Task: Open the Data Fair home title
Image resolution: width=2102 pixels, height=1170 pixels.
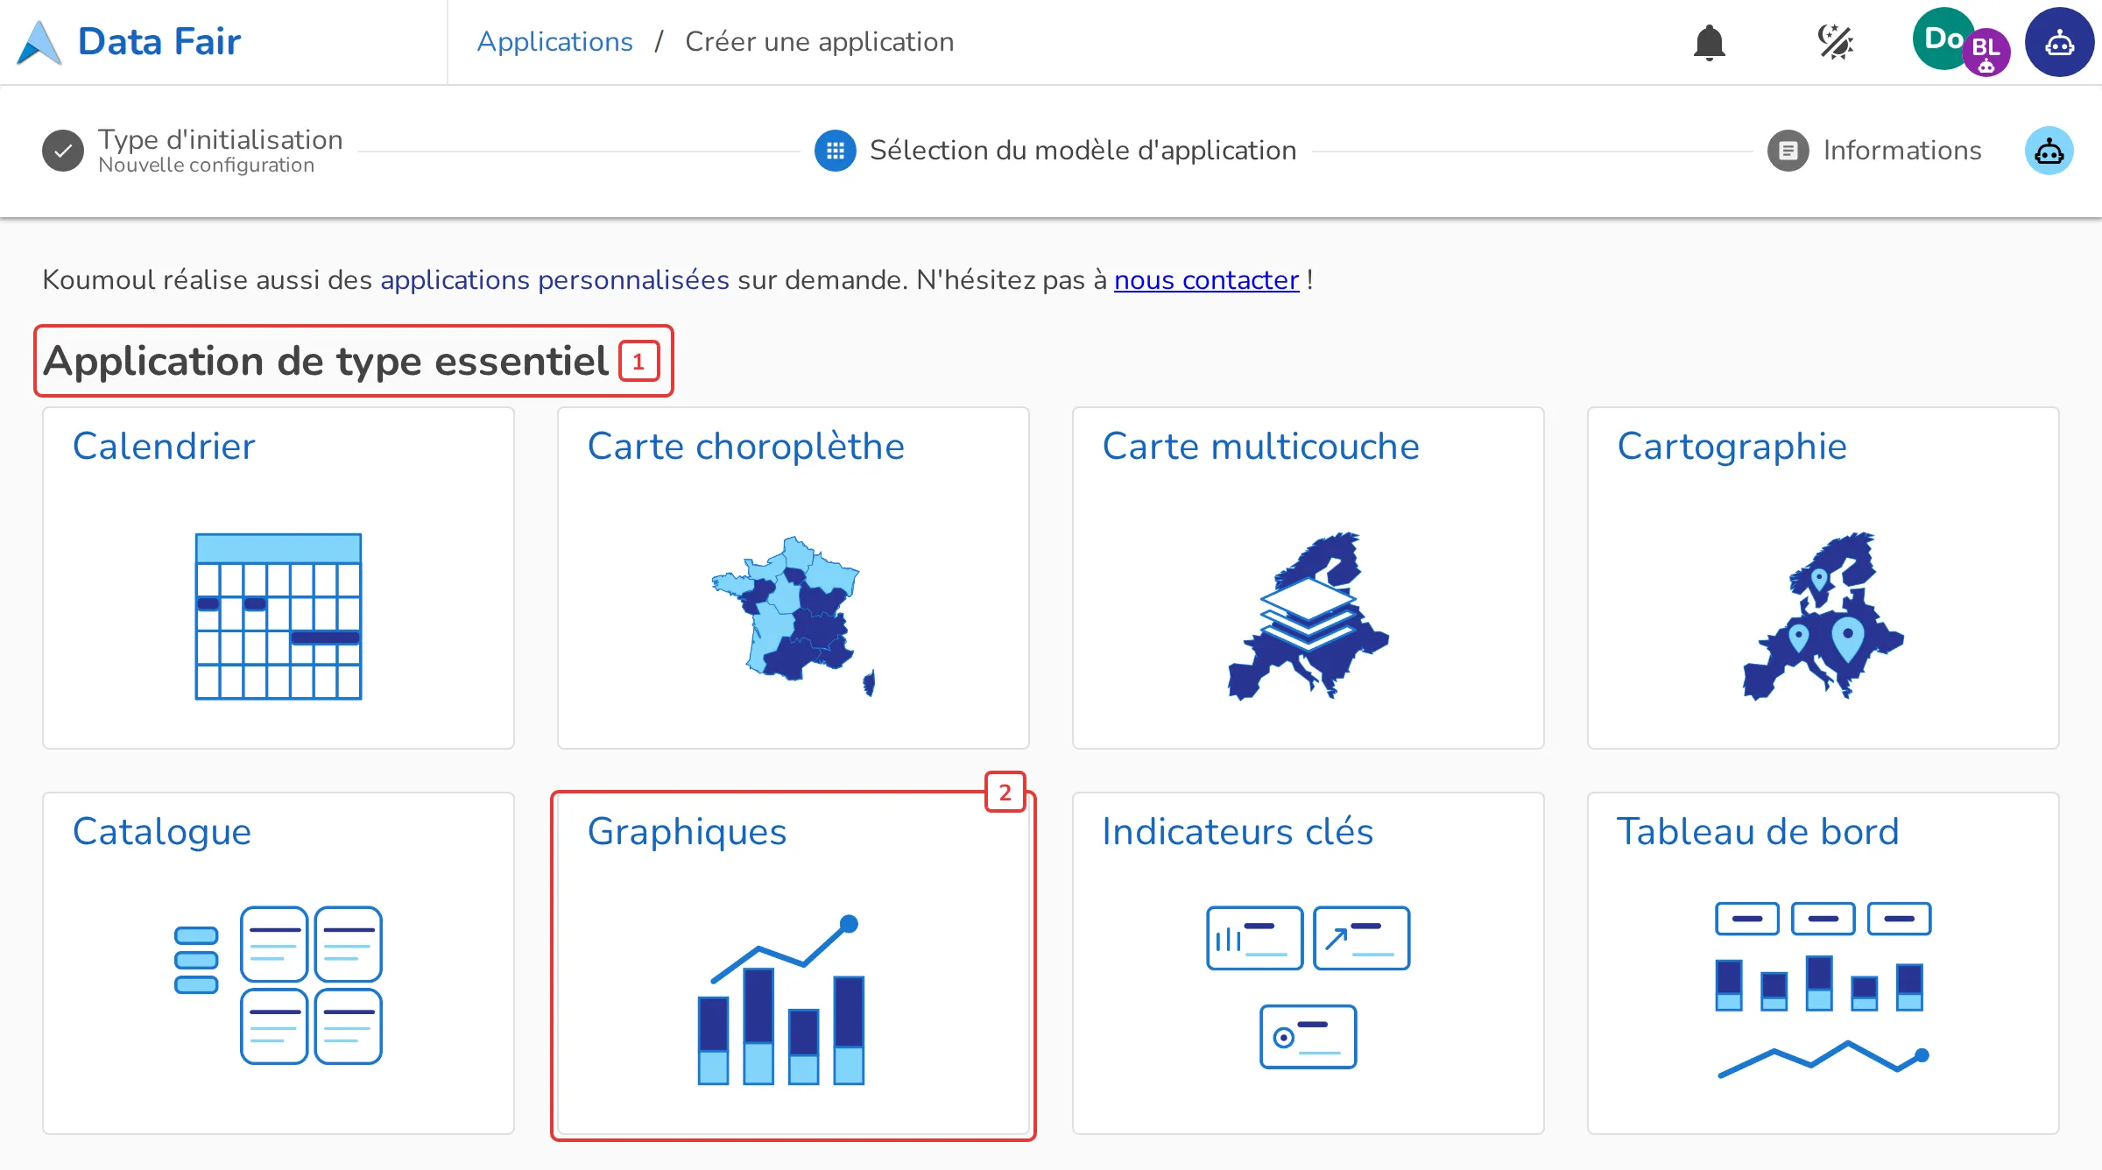Action: tap(159, 41)
